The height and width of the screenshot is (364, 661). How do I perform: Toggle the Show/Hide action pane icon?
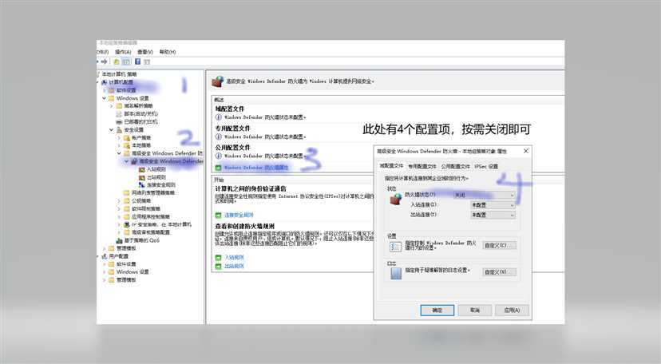click(147, 61)
